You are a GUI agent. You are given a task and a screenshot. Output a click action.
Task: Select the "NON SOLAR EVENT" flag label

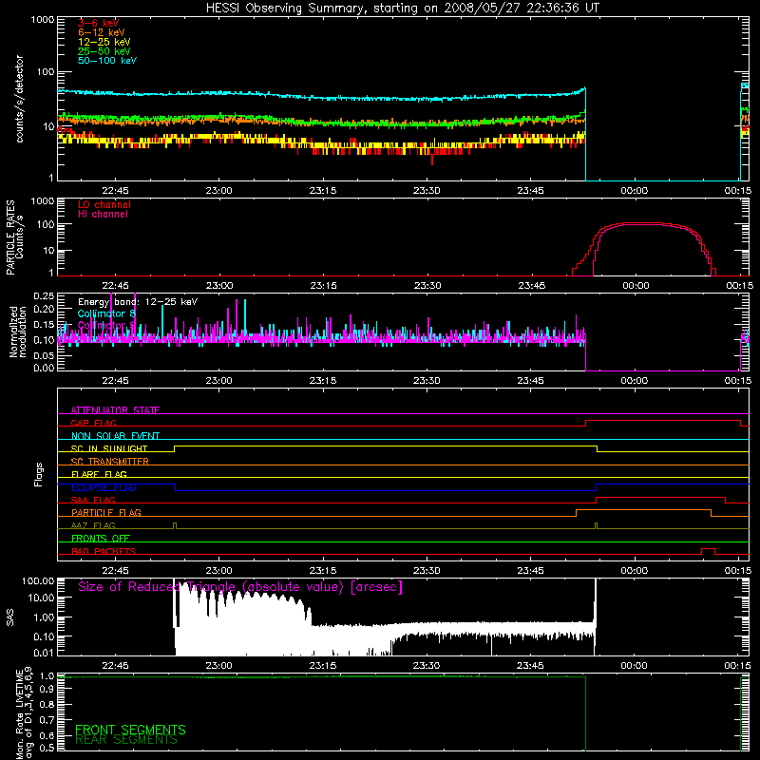tap(115, 436)
